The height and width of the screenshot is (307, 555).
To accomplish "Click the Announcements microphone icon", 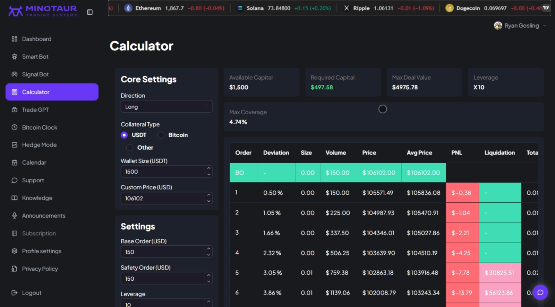I will point(14,216).
